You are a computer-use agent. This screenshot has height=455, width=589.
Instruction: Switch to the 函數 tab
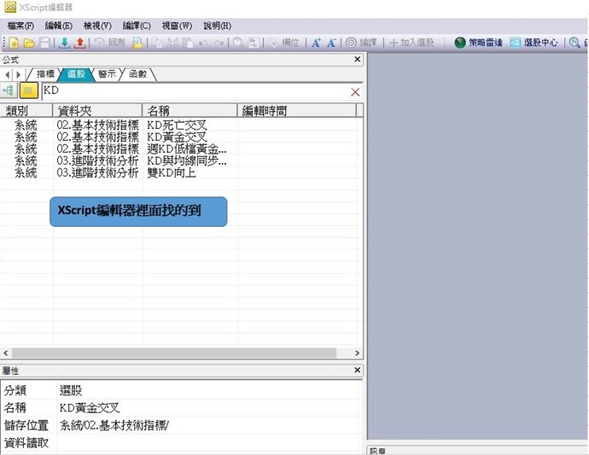(137, 74)
